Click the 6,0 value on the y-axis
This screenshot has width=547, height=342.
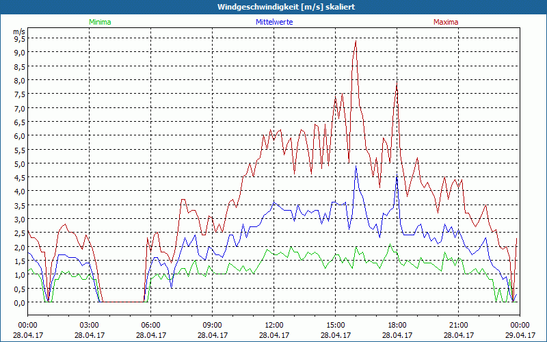click(20, 135)
